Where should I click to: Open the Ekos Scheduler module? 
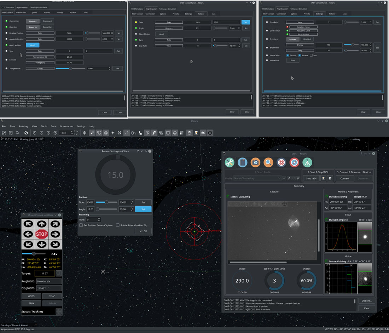tap(242, 162)
